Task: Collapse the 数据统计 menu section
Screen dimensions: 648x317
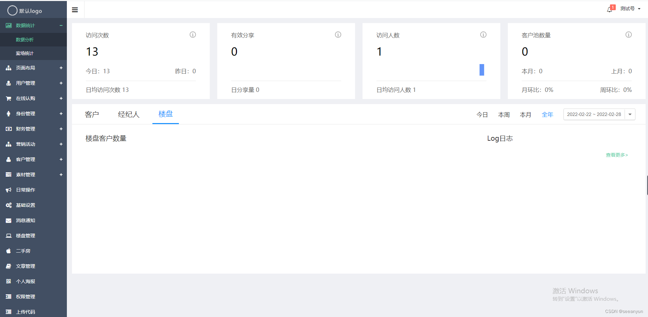Action: (61, 25)
